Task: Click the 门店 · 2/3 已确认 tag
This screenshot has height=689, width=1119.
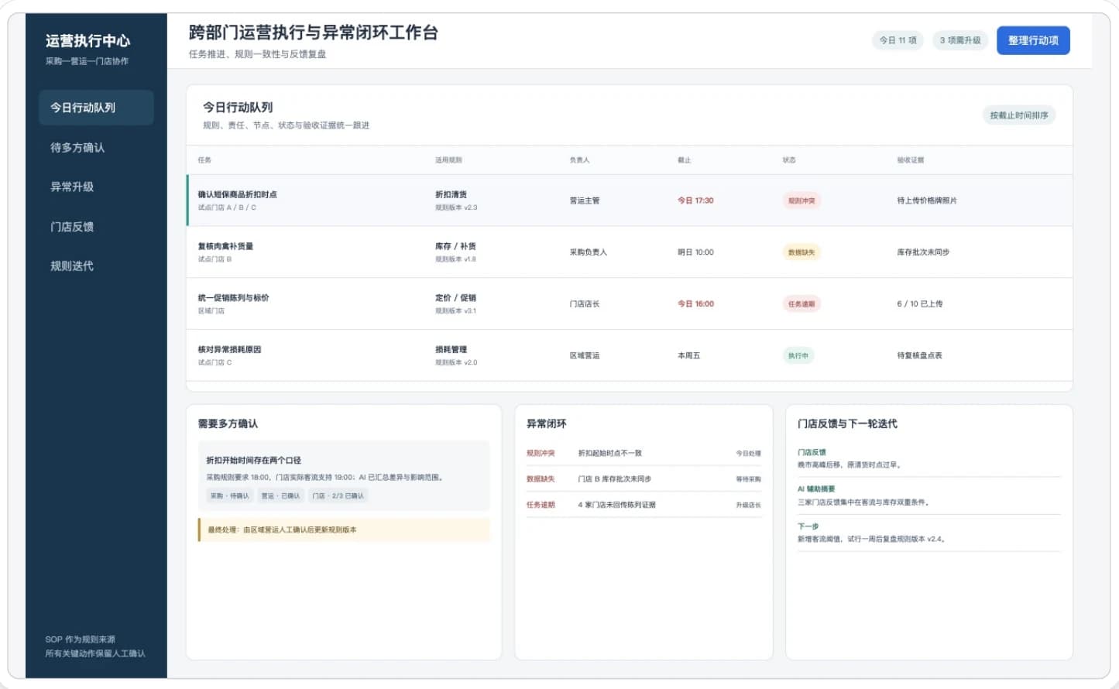Action: click(x=338, y=496)
